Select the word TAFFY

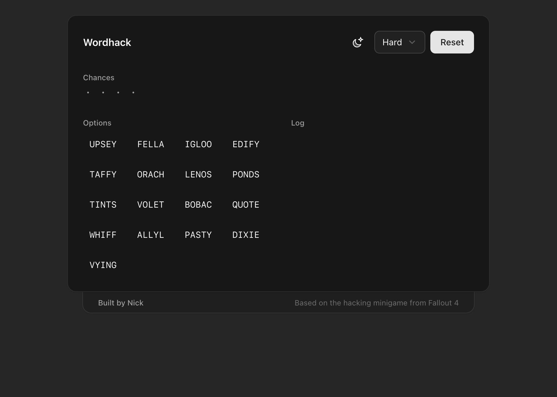coord(103,174)
